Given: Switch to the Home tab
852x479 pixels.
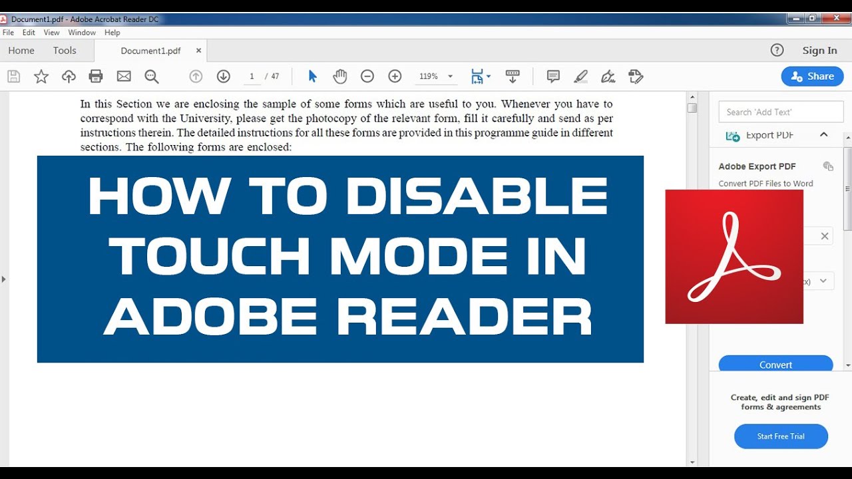Looking at the screenshot, I should coord(21,51).
